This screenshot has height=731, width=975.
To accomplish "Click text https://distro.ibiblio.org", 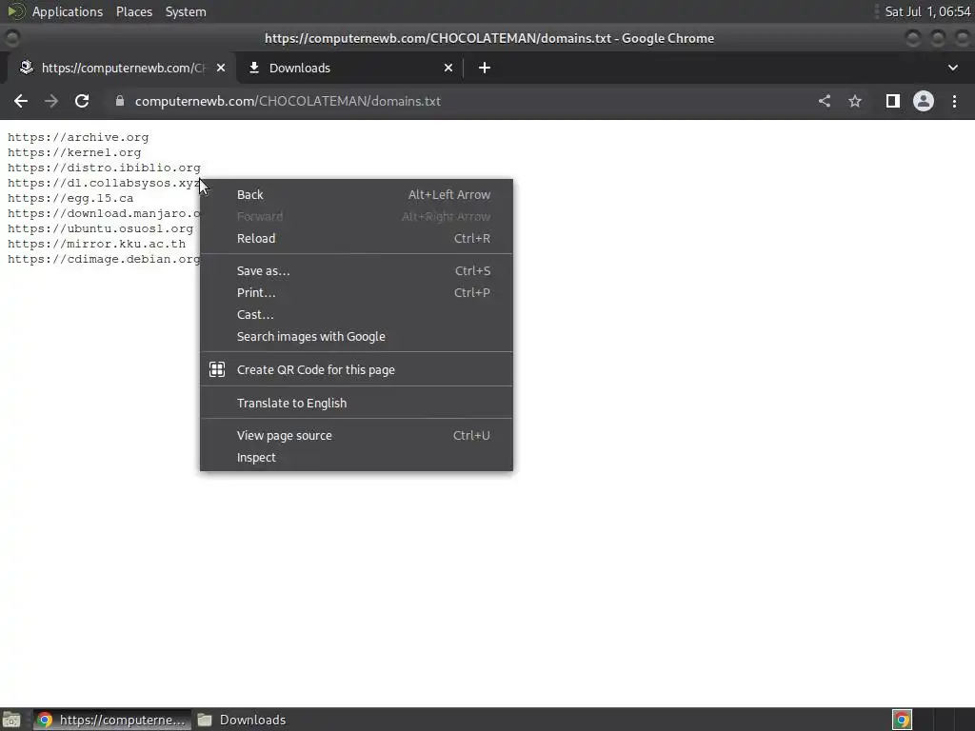I will (x=104, y=168).
